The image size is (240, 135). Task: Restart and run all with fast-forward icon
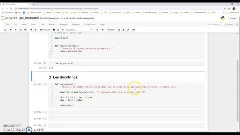point(63,30)
